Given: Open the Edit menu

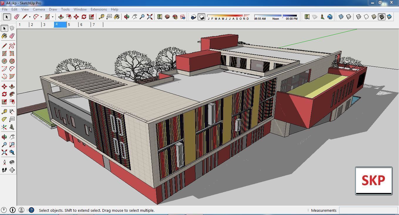Looking at the screenshot, I should 14,9.
